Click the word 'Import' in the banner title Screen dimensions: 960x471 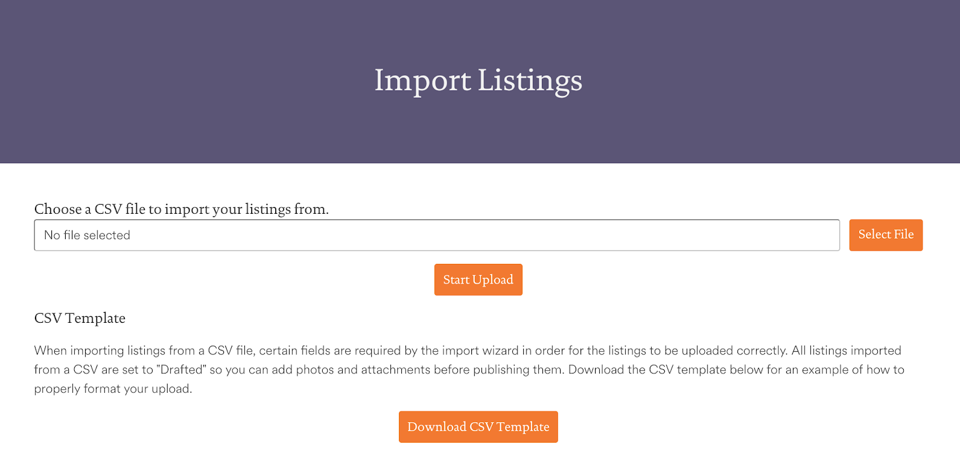[422, 80]
